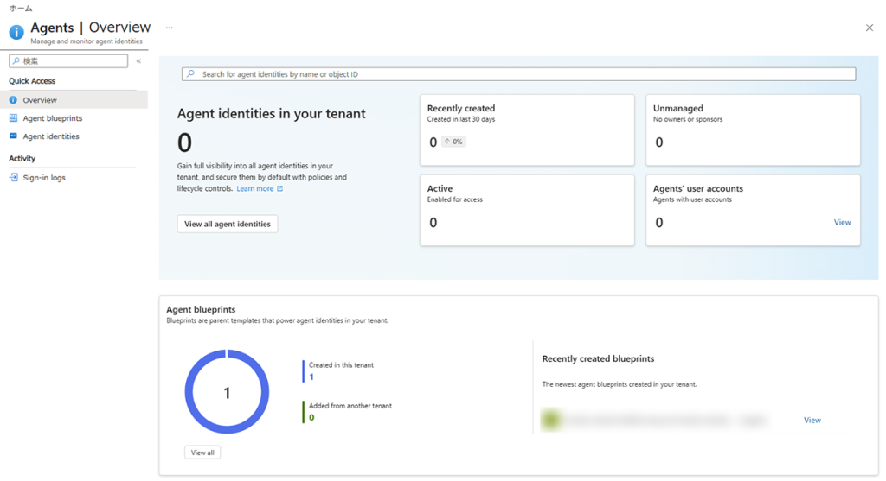Image resolution: width=886 pixels, height=481 pixels.
Task: Click the Unmanaged card
Action: point(753,130)
